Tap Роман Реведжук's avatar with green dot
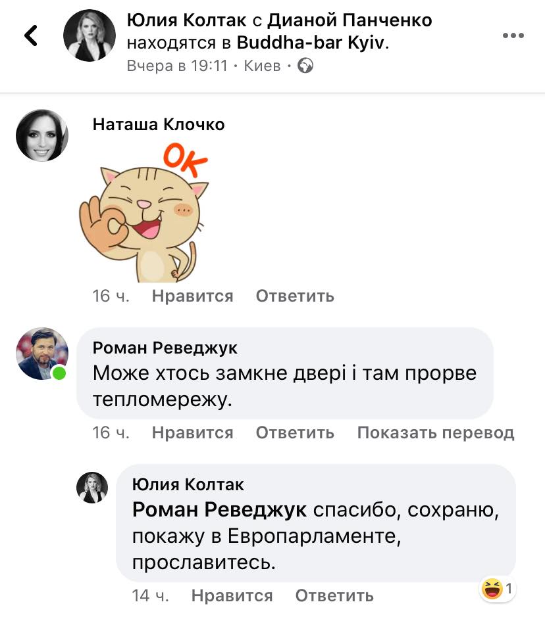 (41, 354)
